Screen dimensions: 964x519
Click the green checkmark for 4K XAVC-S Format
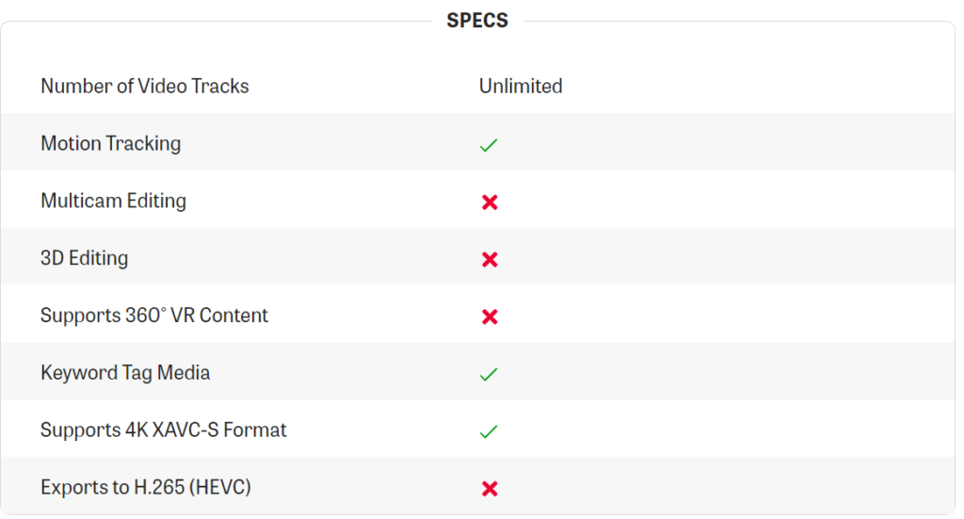489,431
